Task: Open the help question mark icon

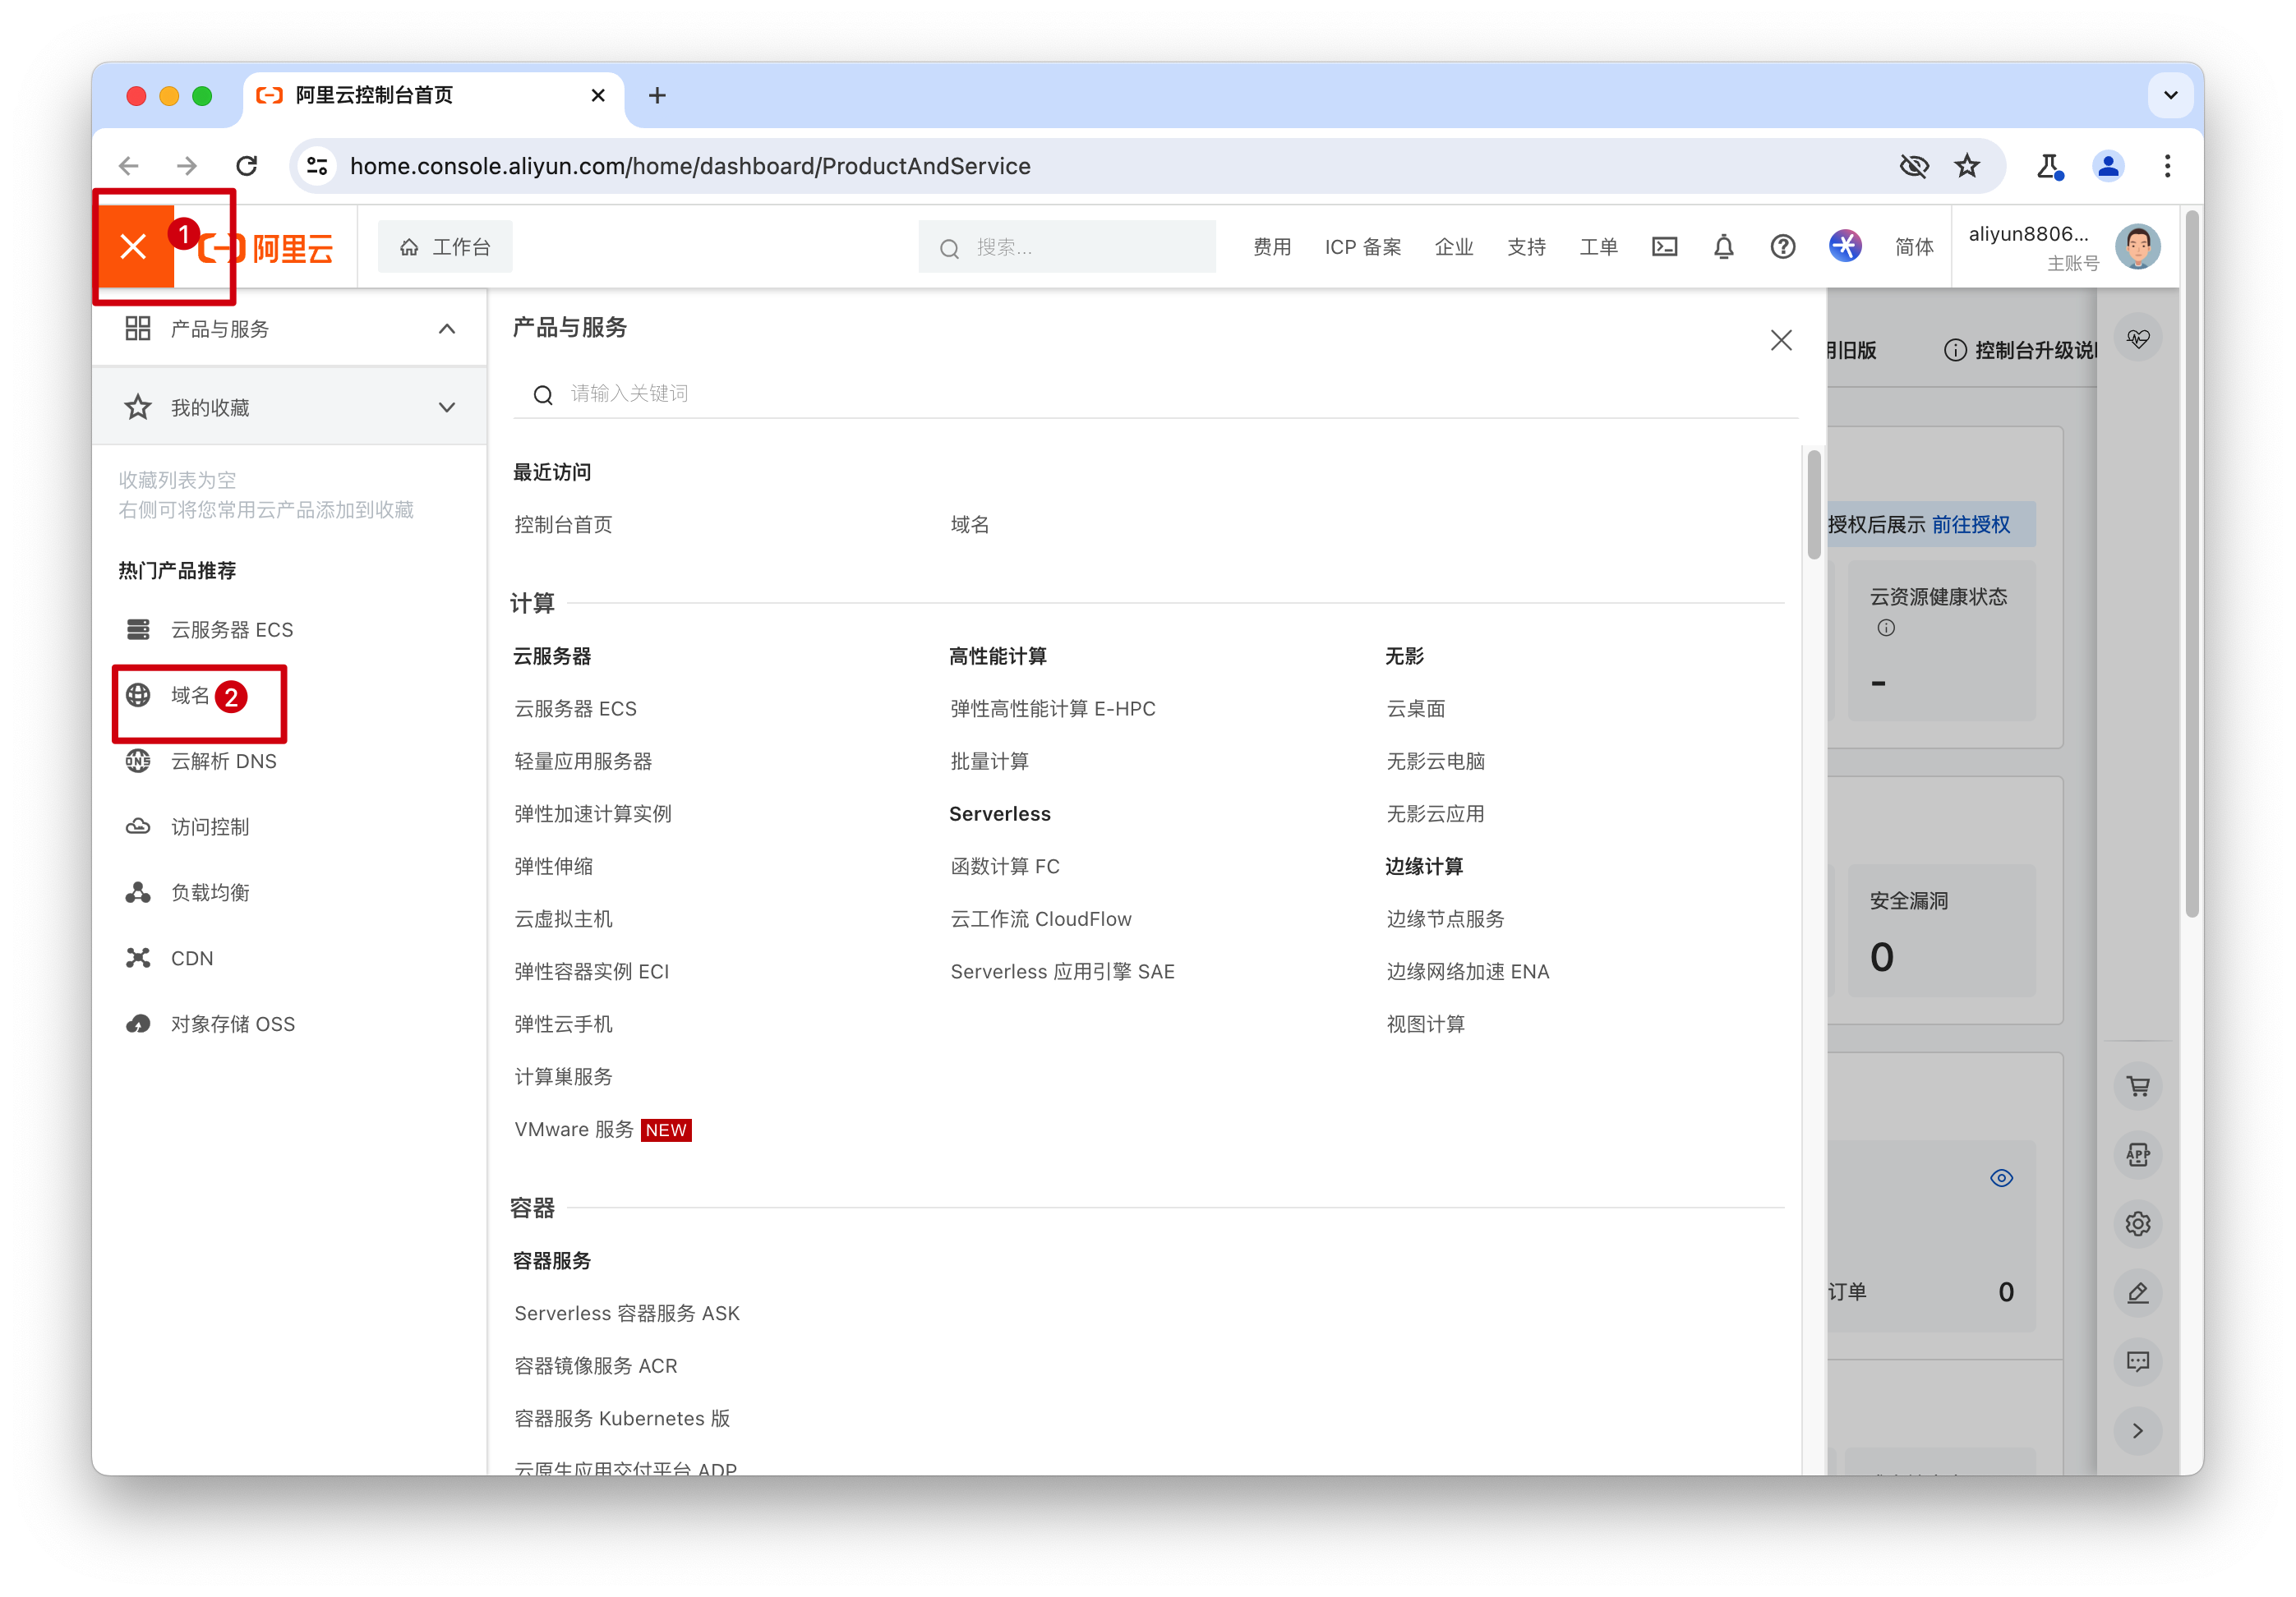Action: pyautogui.click(x=1782, y=246)
